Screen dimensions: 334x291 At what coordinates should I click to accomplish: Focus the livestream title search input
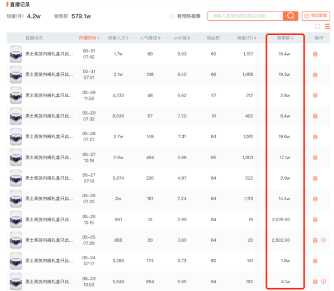tap(245, 16)
